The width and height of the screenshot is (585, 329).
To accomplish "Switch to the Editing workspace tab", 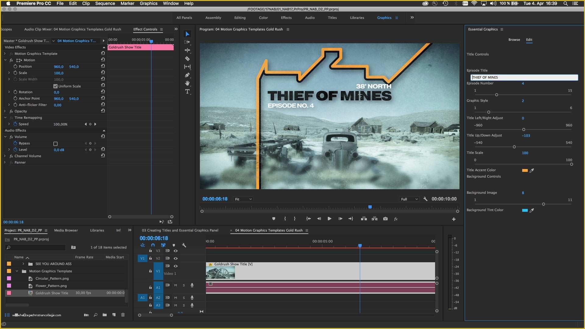I will pos(240,17).
